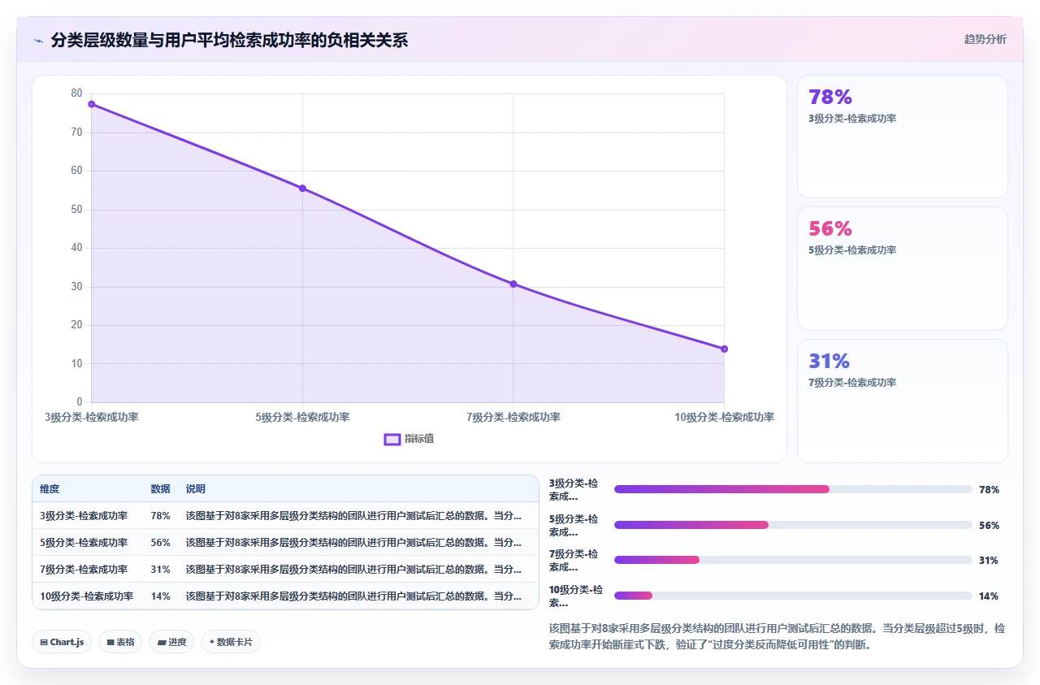Click the 3级分类 data point on chart

(92, 104)
